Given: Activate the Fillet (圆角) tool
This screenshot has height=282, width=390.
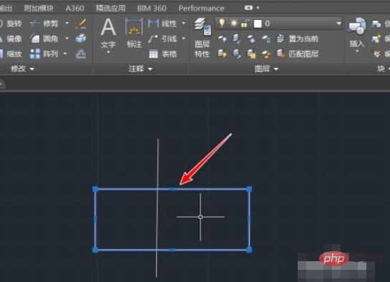Looking at the screenshot, I should (x=44, y=39).
